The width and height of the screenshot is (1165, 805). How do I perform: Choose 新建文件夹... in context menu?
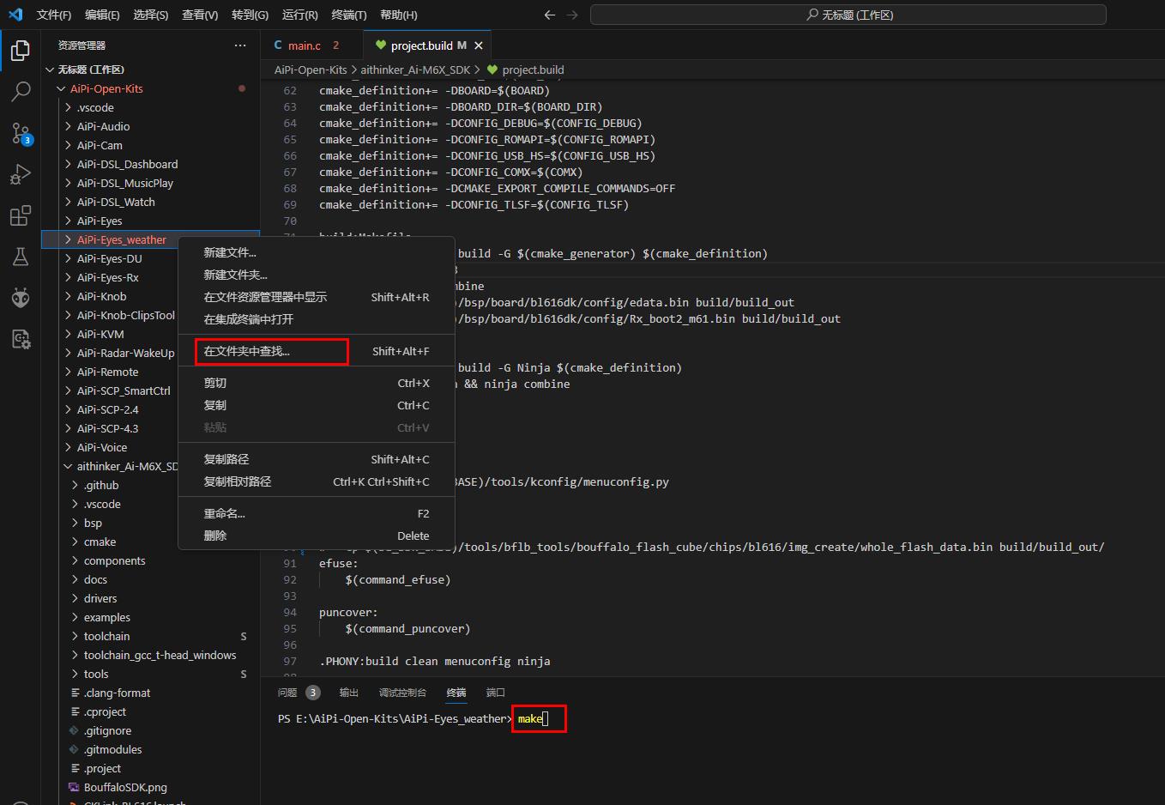point(316,275)
